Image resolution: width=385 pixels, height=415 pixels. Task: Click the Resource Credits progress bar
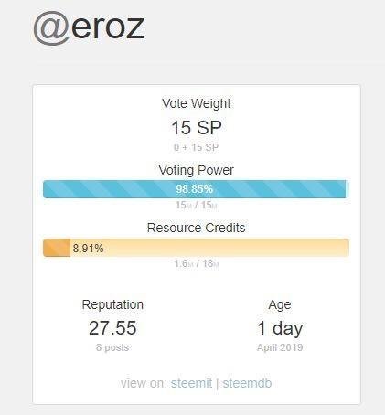pos(196,248)
